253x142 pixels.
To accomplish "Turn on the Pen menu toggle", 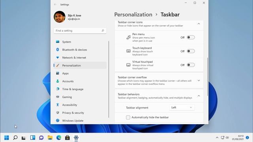I will (x=191, y=37).
